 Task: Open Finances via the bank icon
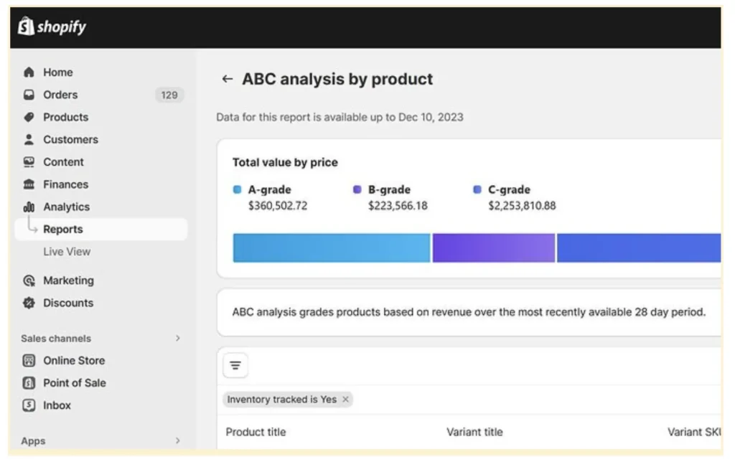pyautogui.click(x=29, y=184)
